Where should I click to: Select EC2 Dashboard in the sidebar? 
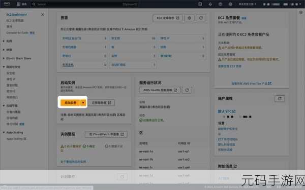[x=17, y=15]
